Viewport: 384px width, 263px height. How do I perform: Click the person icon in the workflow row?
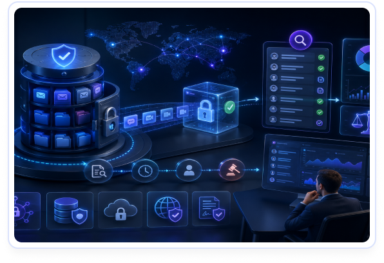[189, 170]
